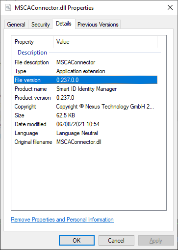The image size is (178, 250).
Task: Confirm with the OK button
Action: [x=76, y=241]
